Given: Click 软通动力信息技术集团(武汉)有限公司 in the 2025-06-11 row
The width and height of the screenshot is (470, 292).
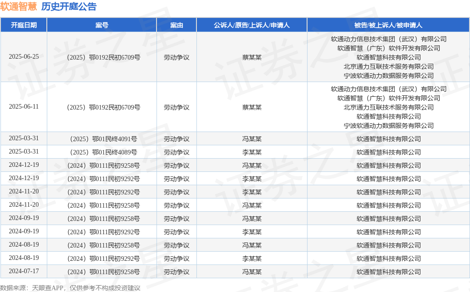Looking at the screenshot, I should [x=388, y=89].
